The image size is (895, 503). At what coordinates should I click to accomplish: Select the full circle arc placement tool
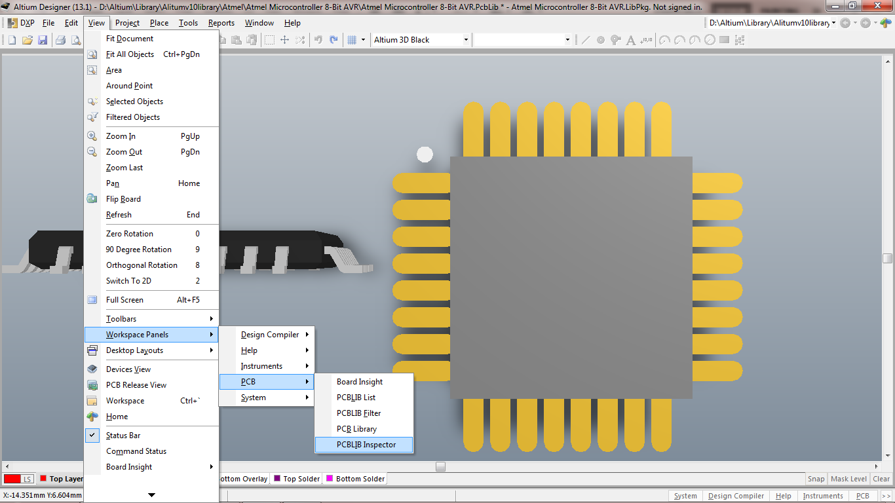pyautogui.click(x=710, y=39)
